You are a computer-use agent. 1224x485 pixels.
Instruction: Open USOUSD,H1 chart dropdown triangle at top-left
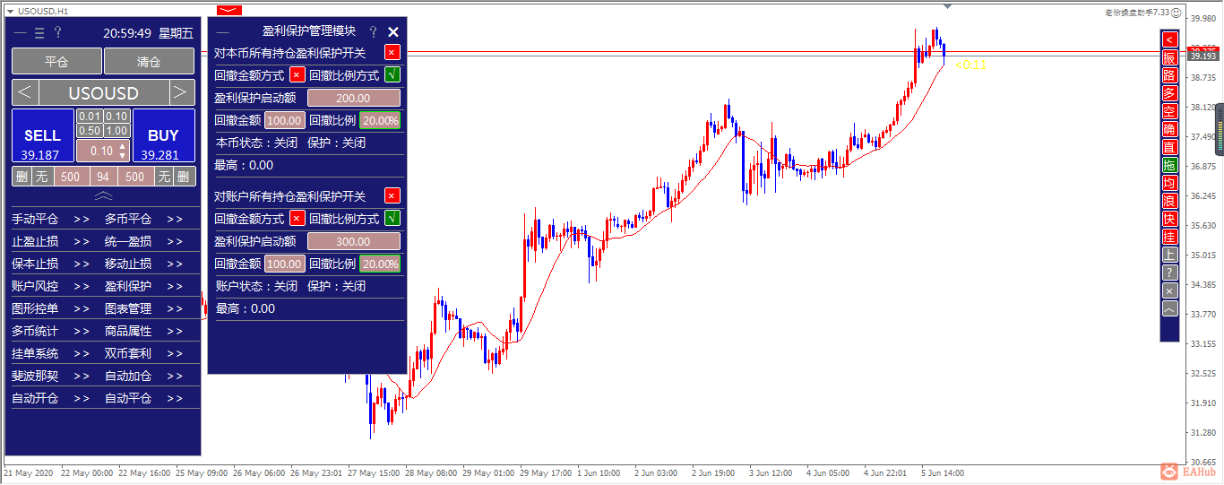click(10, 11)
